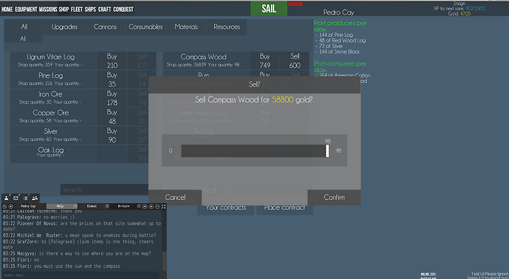The image size is (509, 279).
Task: Cancel the sell dialog
Action: click(x=175, y=197)
